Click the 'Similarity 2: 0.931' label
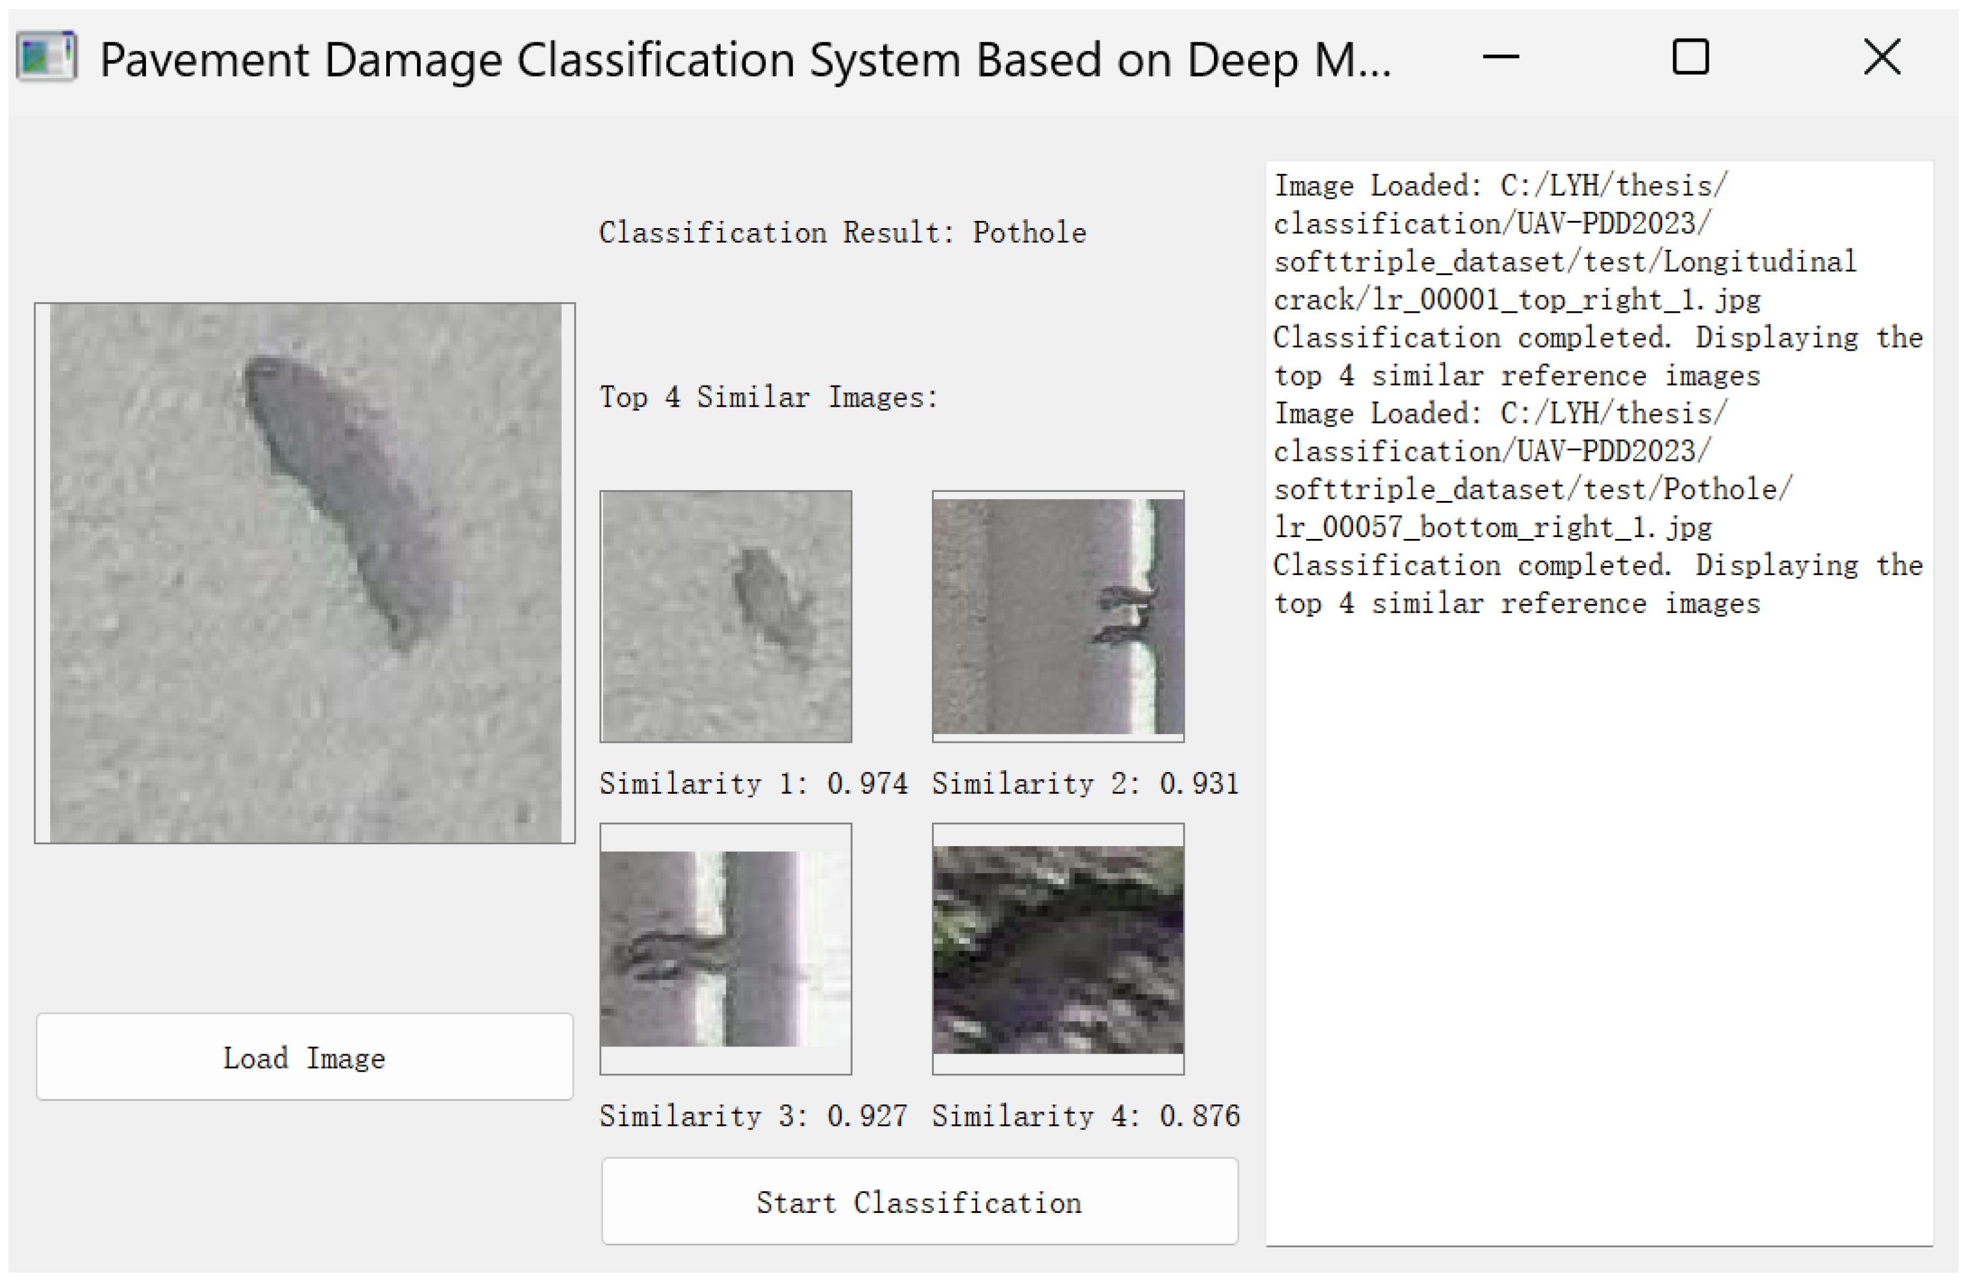 point(1085,783)
